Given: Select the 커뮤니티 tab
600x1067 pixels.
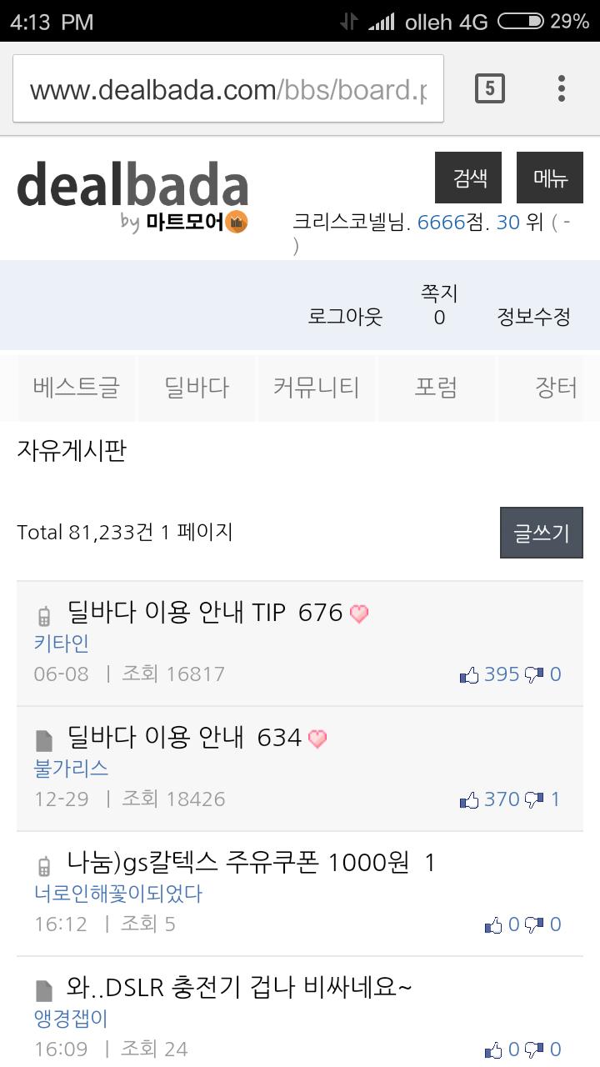Looking at the screenshot, I should coord(317,388).
